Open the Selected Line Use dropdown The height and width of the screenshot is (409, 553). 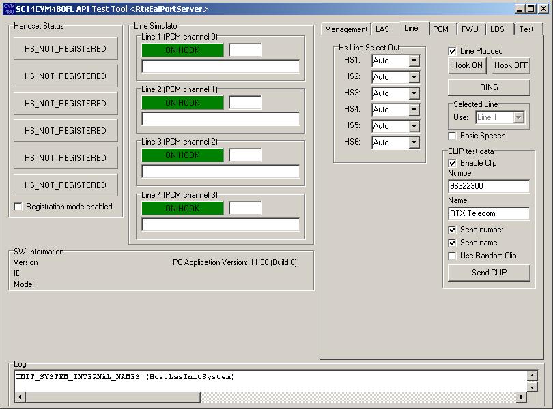[518, 117]
